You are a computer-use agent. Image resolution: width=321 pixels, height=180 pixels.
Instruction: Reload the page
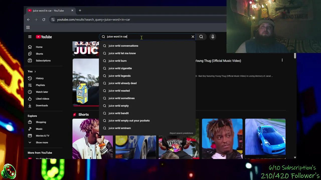click(44, 19)
